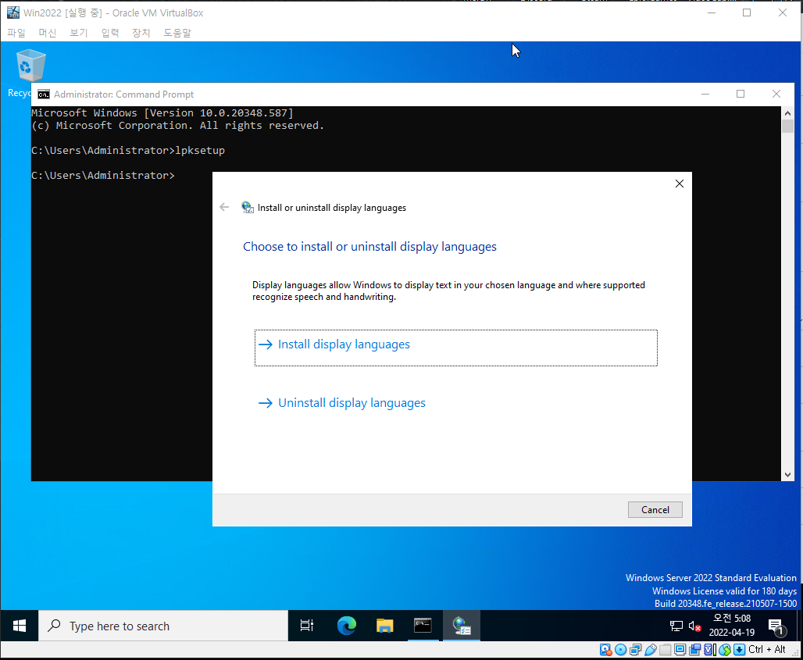
Task: Open the 도움말 menu
Action: (x=177, y=33)
